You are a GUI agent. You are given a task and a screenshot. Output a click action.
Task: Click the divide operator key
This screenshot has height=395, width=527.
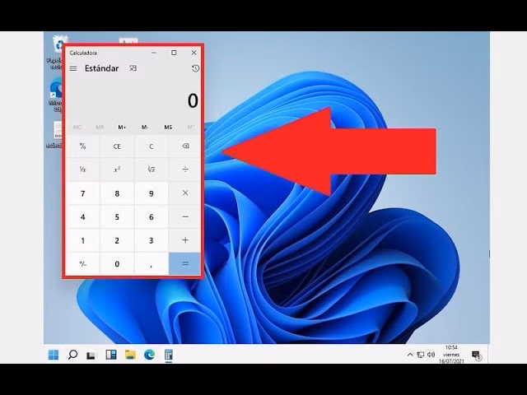pyautogui.click(x=185, y=170)
